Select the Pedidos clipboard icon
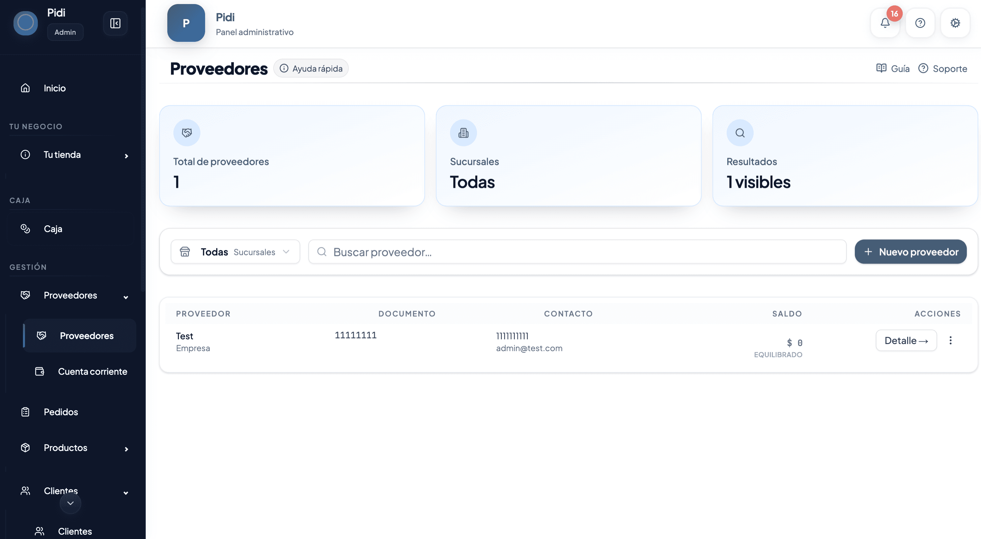This screenshot has width=981, height=539. click(x=25, y=412)
